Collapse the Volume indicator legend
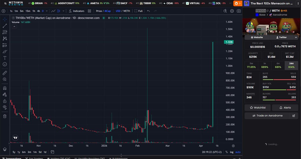 coord(14,26)
